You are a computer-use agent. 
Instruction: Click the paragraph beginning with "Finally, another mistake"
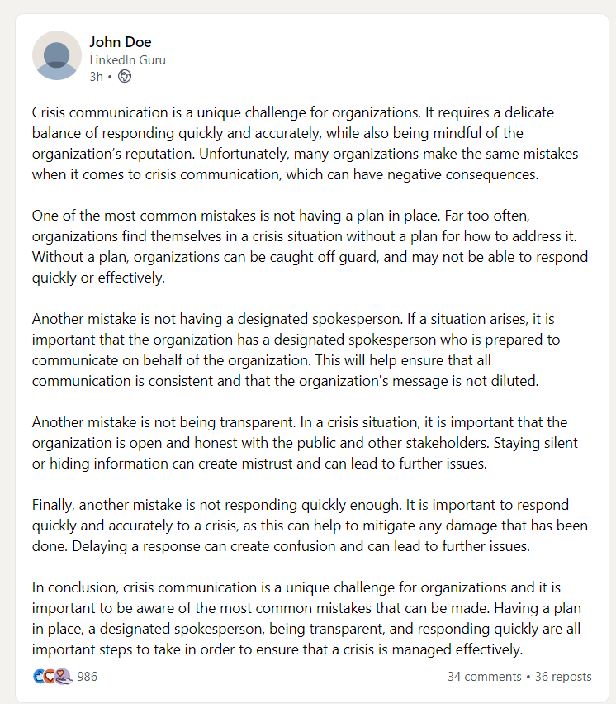click(306, 526)
